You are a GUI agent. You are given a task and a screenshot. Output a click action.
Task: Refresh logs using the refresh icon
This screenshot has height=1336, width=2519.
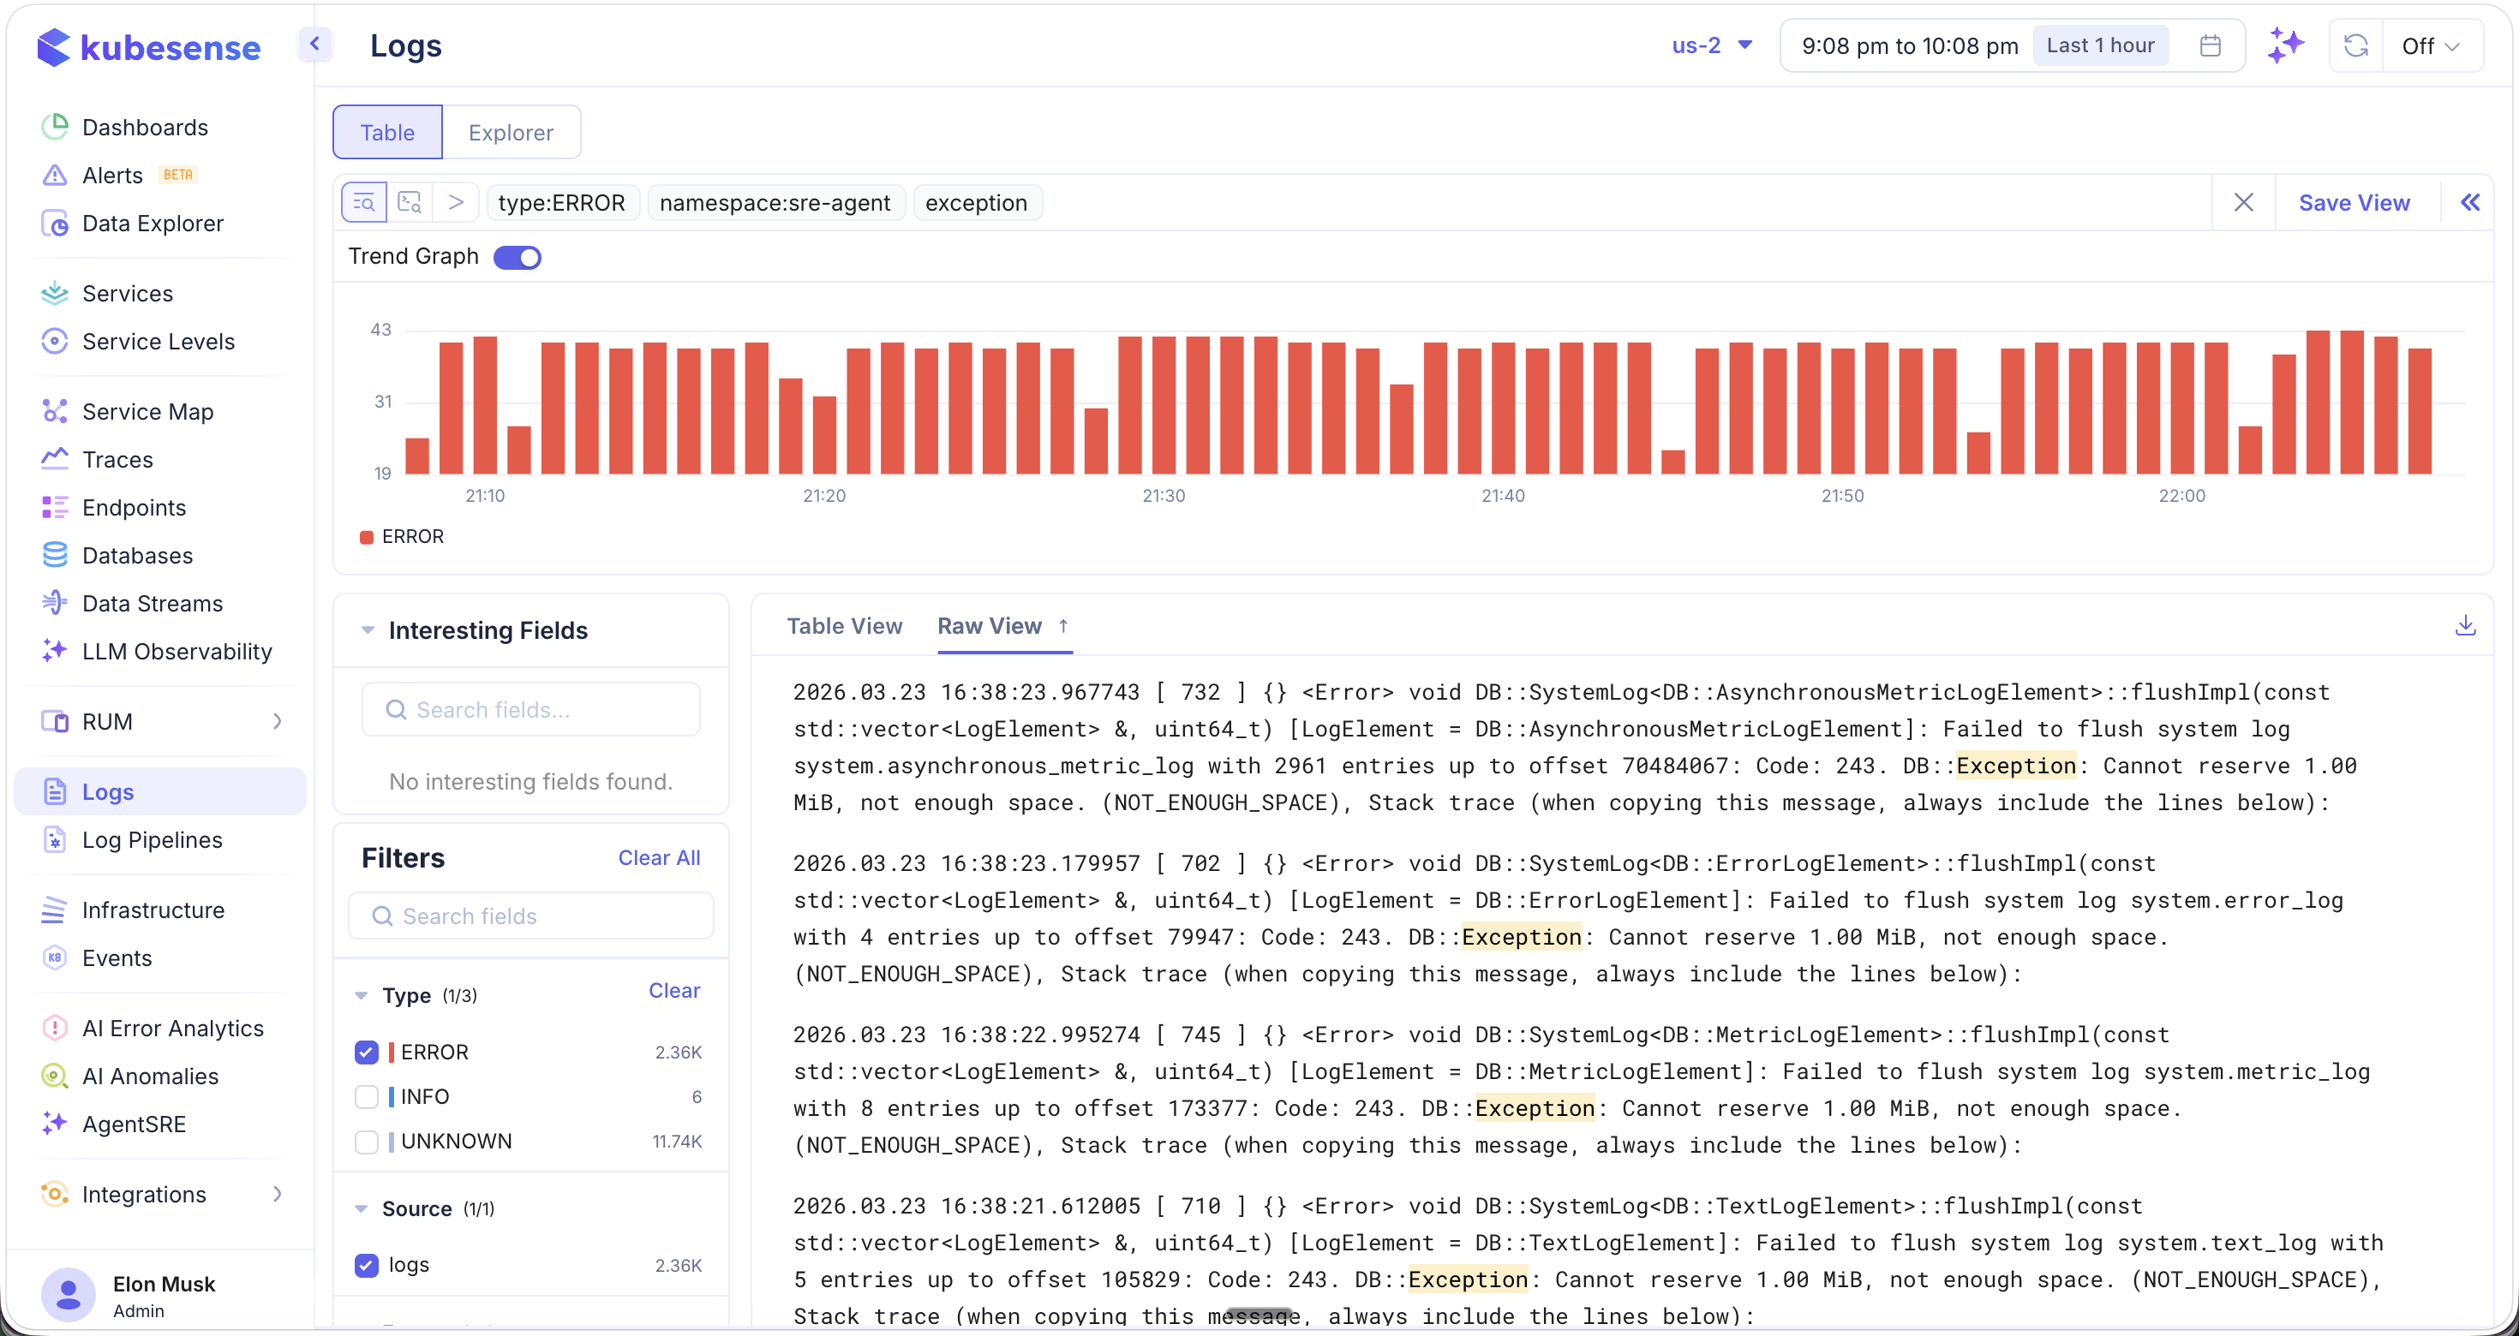[x=2354, y=45]
